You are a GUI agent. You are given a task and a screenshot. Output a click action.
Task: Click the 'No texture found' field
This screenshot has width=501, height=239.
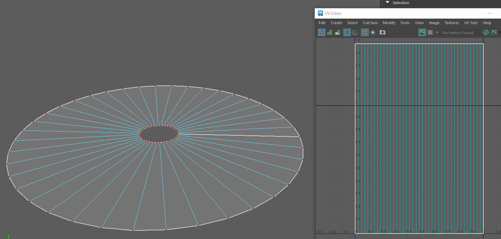click(458, 33)
